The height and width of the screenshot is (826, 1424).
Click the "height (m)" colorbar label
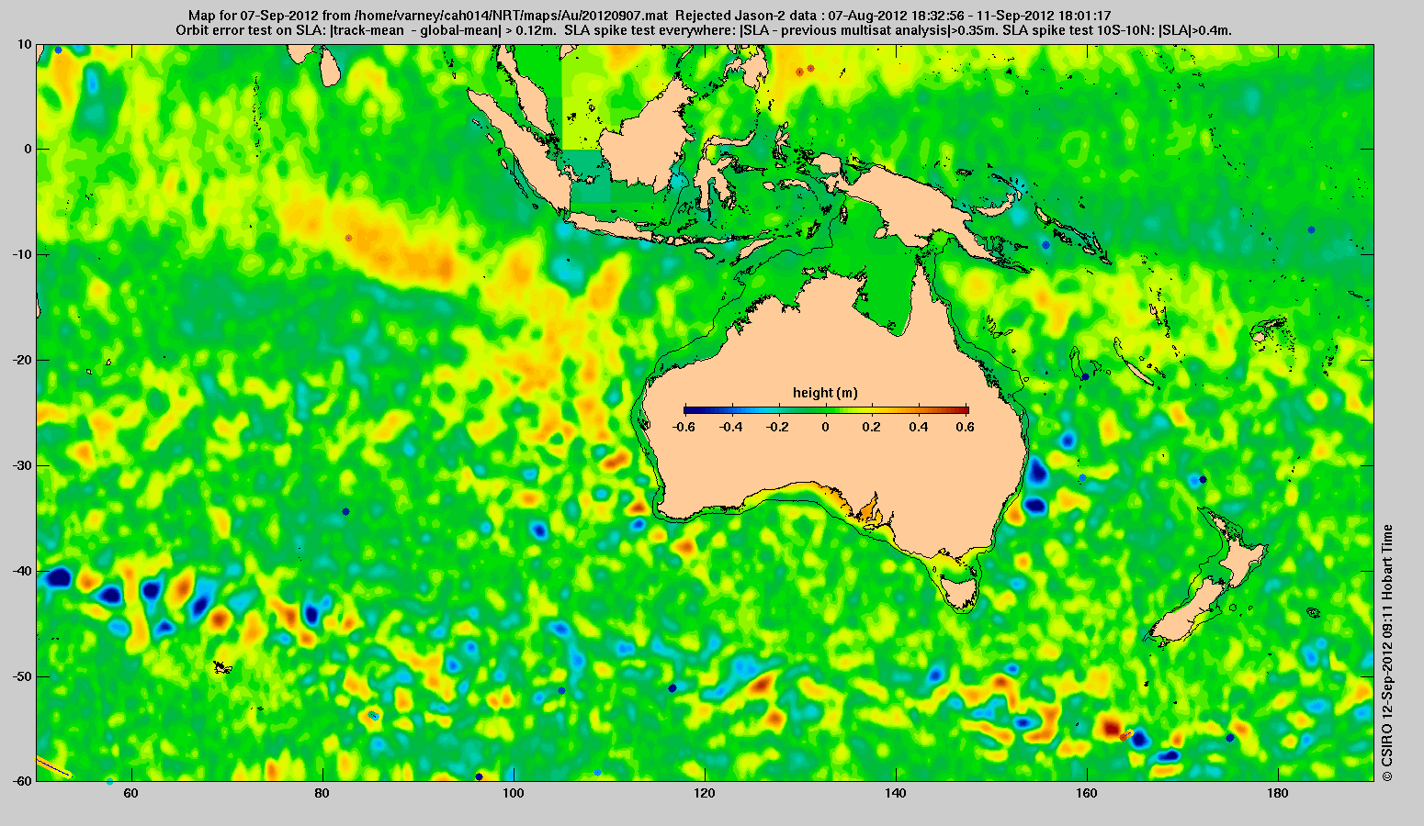point(825,393)
